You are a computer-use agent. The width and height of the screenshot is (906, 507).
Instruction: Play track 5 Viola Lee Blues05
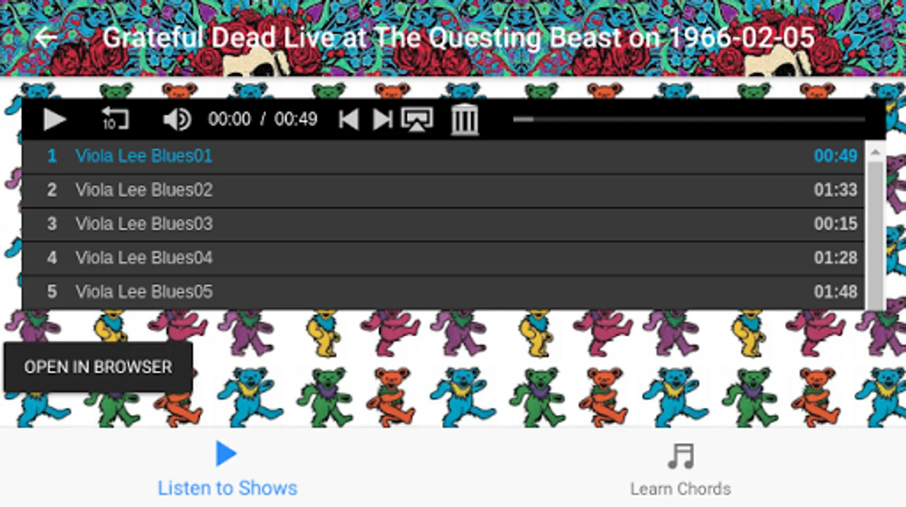[x=443, y=292]
